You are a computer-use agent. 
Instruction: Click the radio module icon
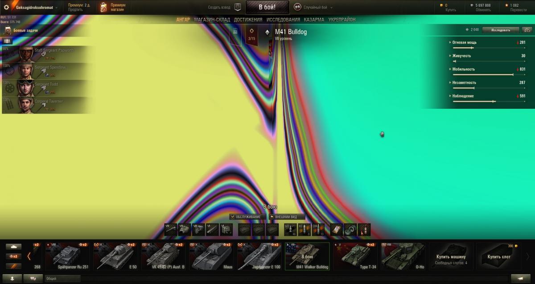226,229
